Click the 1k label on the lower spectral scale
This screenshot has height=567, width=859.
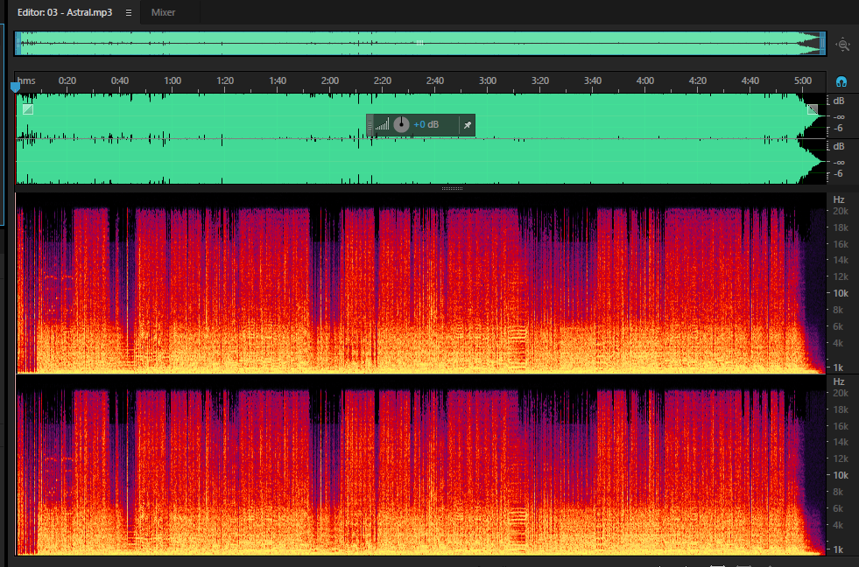pos(838,549)
